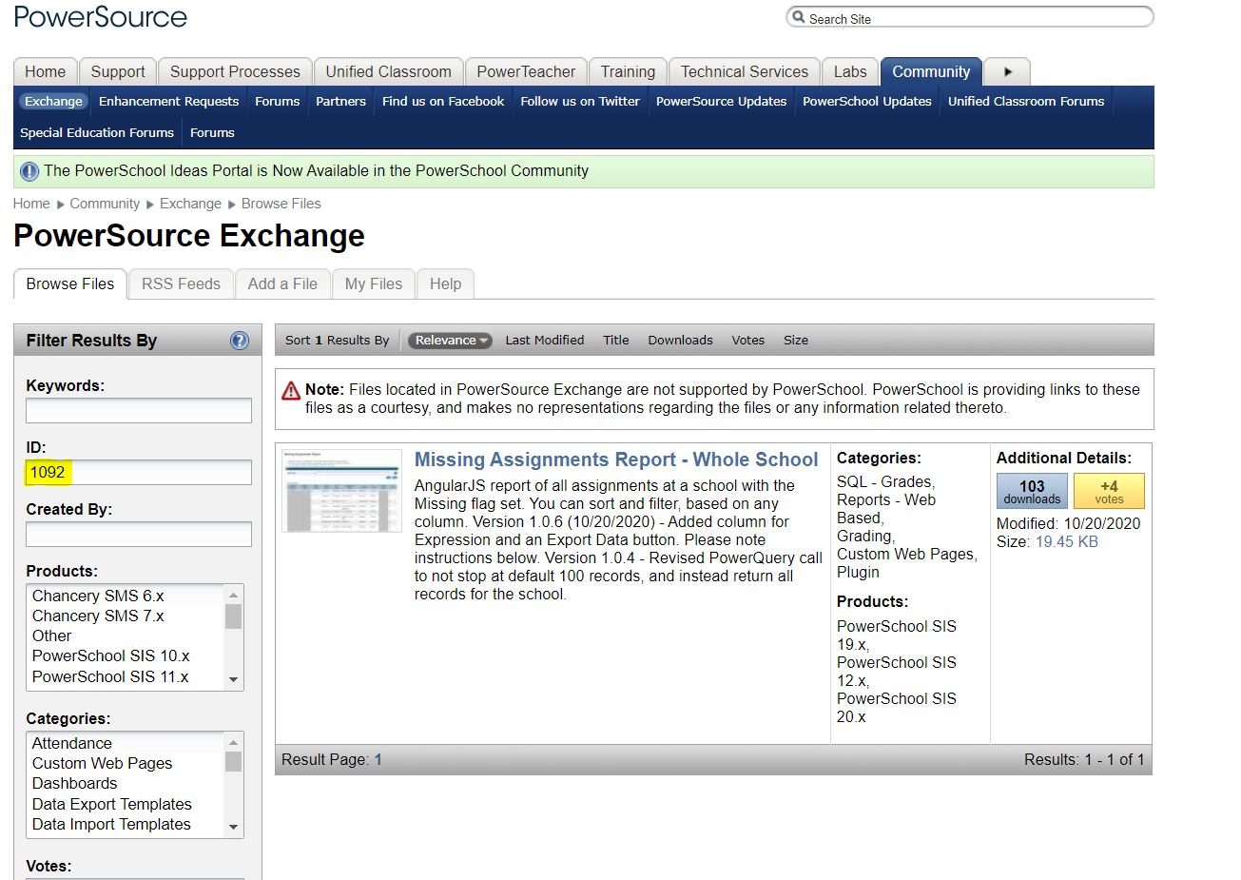
Task: Click the +4 votes badge
Action: (x=1109, y=490)
